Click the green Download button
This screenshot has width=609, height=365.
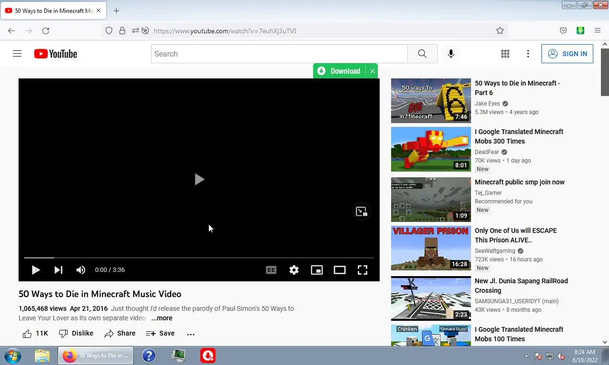(x=339, y=71)
